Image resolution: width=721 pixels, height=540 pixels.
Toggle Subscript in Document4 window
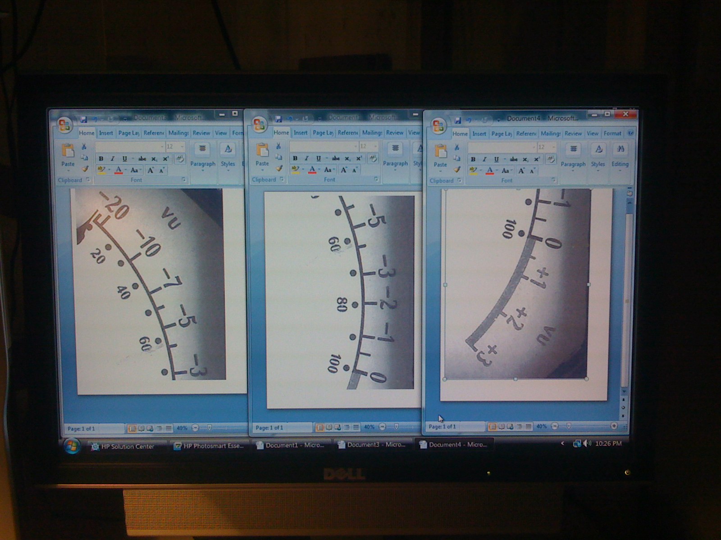(525, 159)
